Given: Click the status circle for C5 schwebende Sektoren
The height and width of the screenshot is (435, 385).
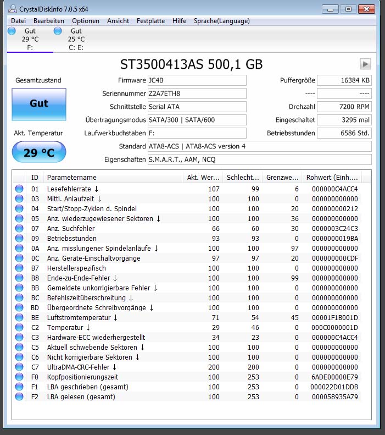Looking at the screenshot, I should 19,347.
